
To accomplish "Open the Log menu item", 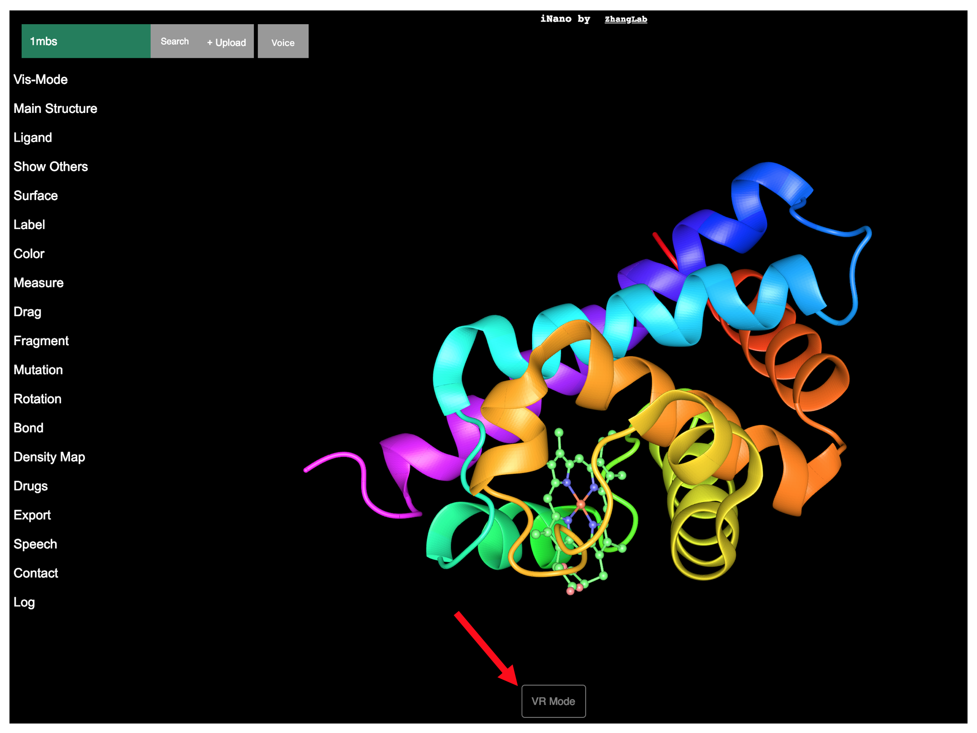I will pyautogui.click(x=24, y=602).
